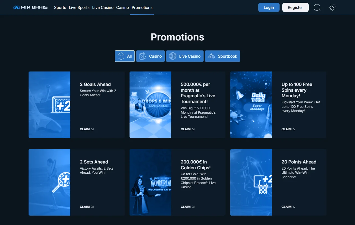Screen dimensions: 355x225
Task: Click the arrow icon beside 2 Sets Ahead CLAIM
Action: [x=92, y=207]
